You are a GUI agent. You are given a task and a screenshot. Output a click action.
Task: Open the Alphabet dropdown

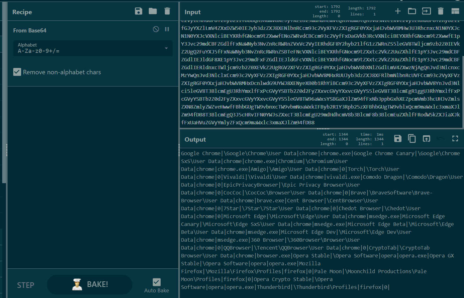(166, 48)
